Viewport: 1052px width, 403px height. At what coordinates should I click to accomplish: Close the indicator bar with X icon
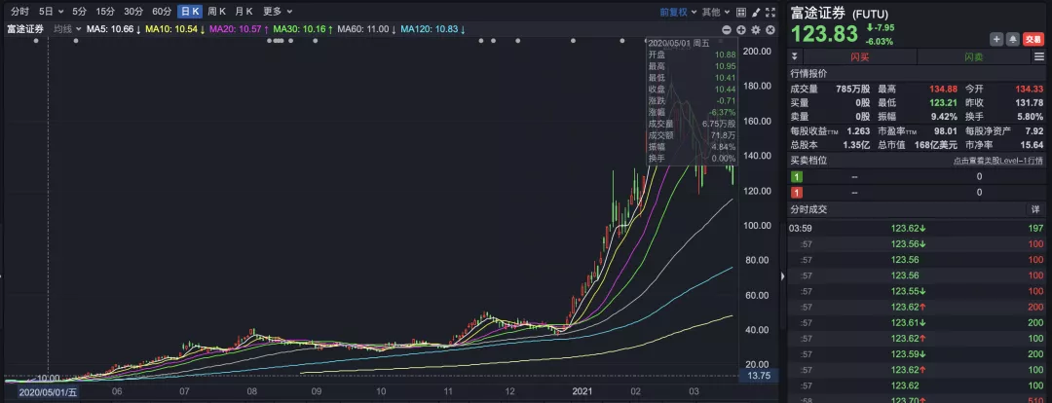[x=770, y=29]
